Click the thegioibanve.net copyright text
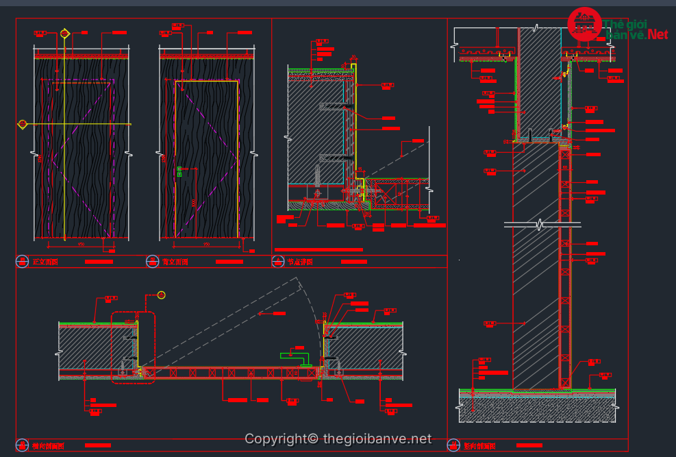This screenshot has width=676, height=457. pyautogui.click(x=338, y=439)
